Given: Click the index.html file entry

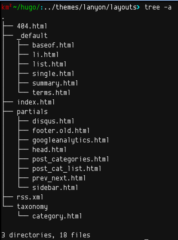Looking at the screenshot, I should pos(36,102).
